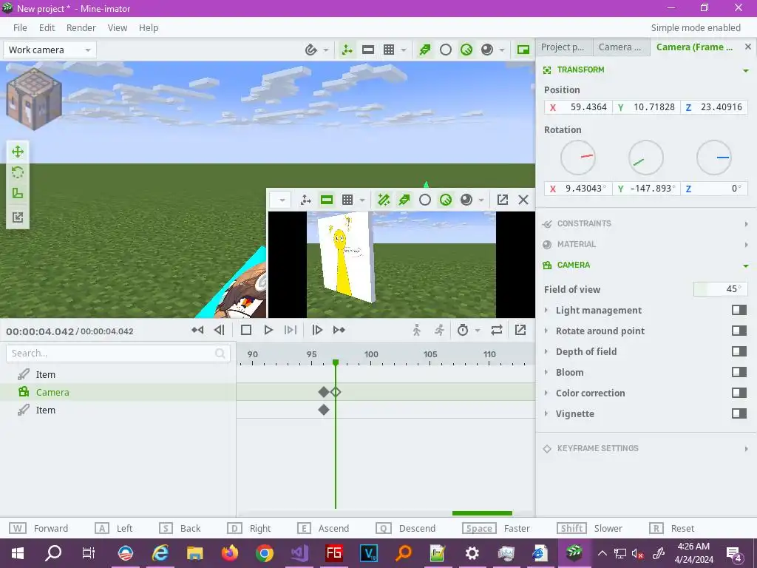The width and height of the screenshot is (757, 568).
Task: Select the transform tool below the scale tool
Action: coord(18,217)
